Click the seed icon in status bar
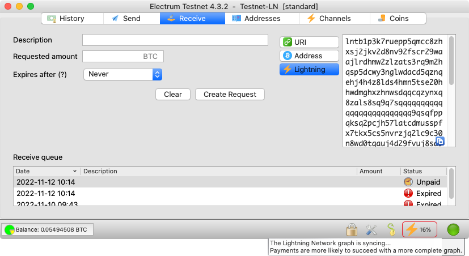Viewport: 469px width, 256px height. (391, 230)
